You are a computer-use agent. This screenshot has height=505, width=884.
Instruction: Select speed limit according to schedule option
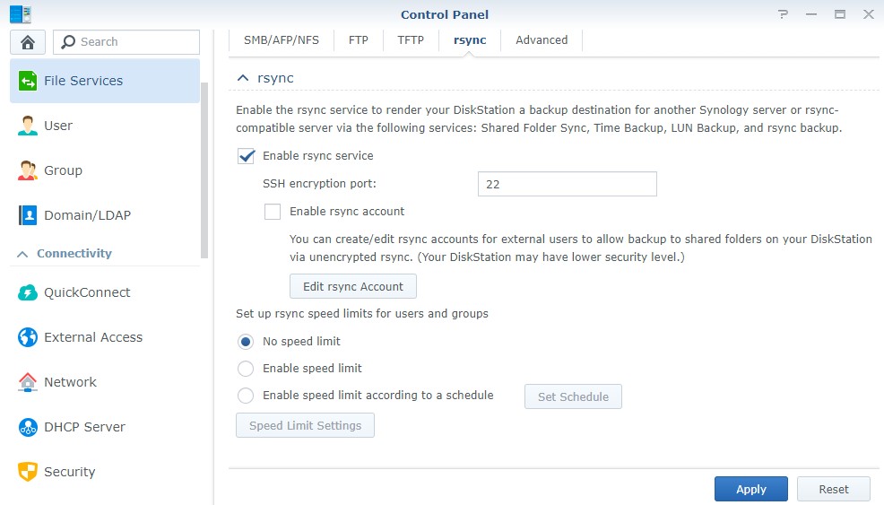(x=246, y=396)
